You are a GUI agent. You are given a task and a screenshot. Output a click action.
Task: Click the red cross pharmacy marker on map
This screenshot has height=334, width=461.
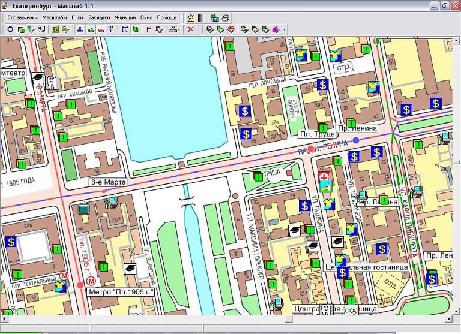pos(324,178)
